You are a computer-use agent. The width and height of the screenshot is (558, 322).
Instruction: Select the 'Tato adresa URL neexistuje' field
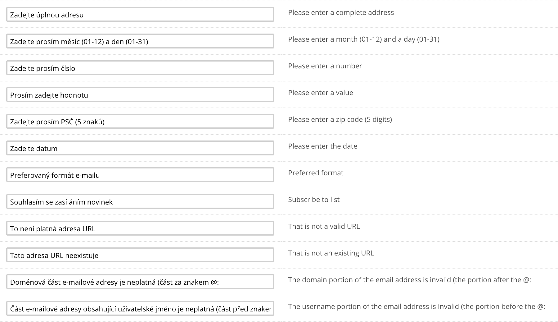coord(140,255)
